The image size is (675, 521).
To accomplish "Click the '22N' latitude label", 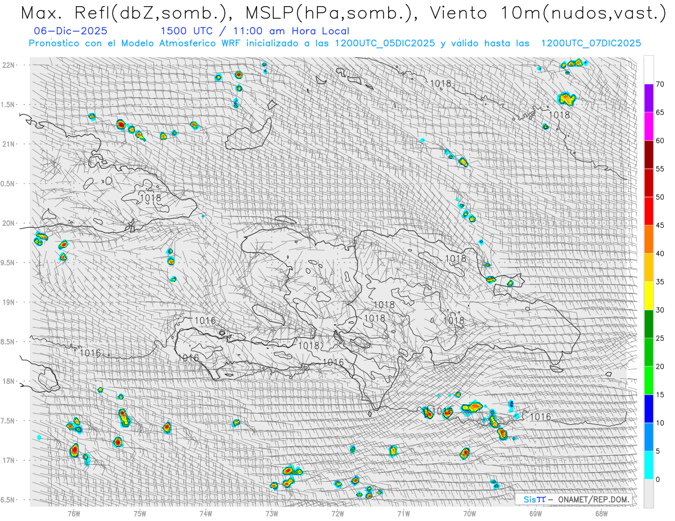I will 9,65.
